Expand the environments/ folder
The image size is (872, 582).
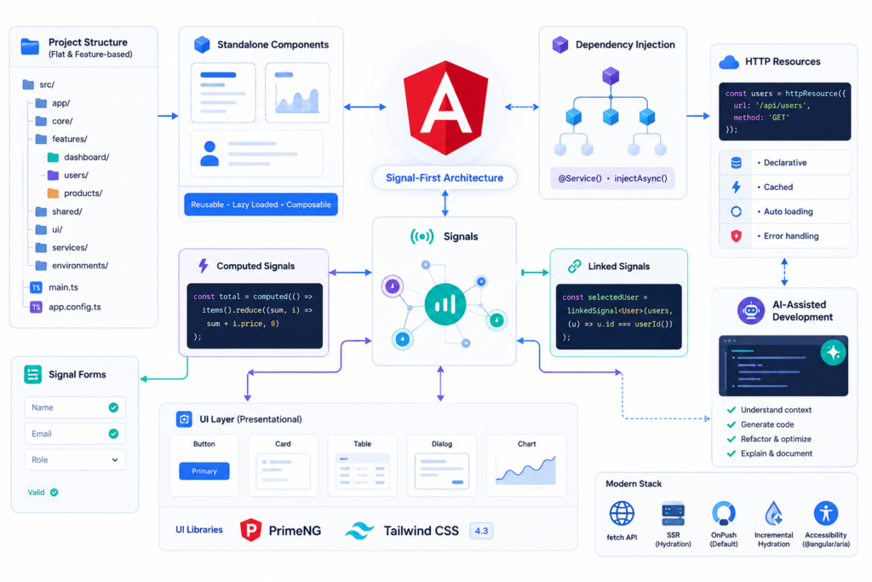(x=72, y=265)
